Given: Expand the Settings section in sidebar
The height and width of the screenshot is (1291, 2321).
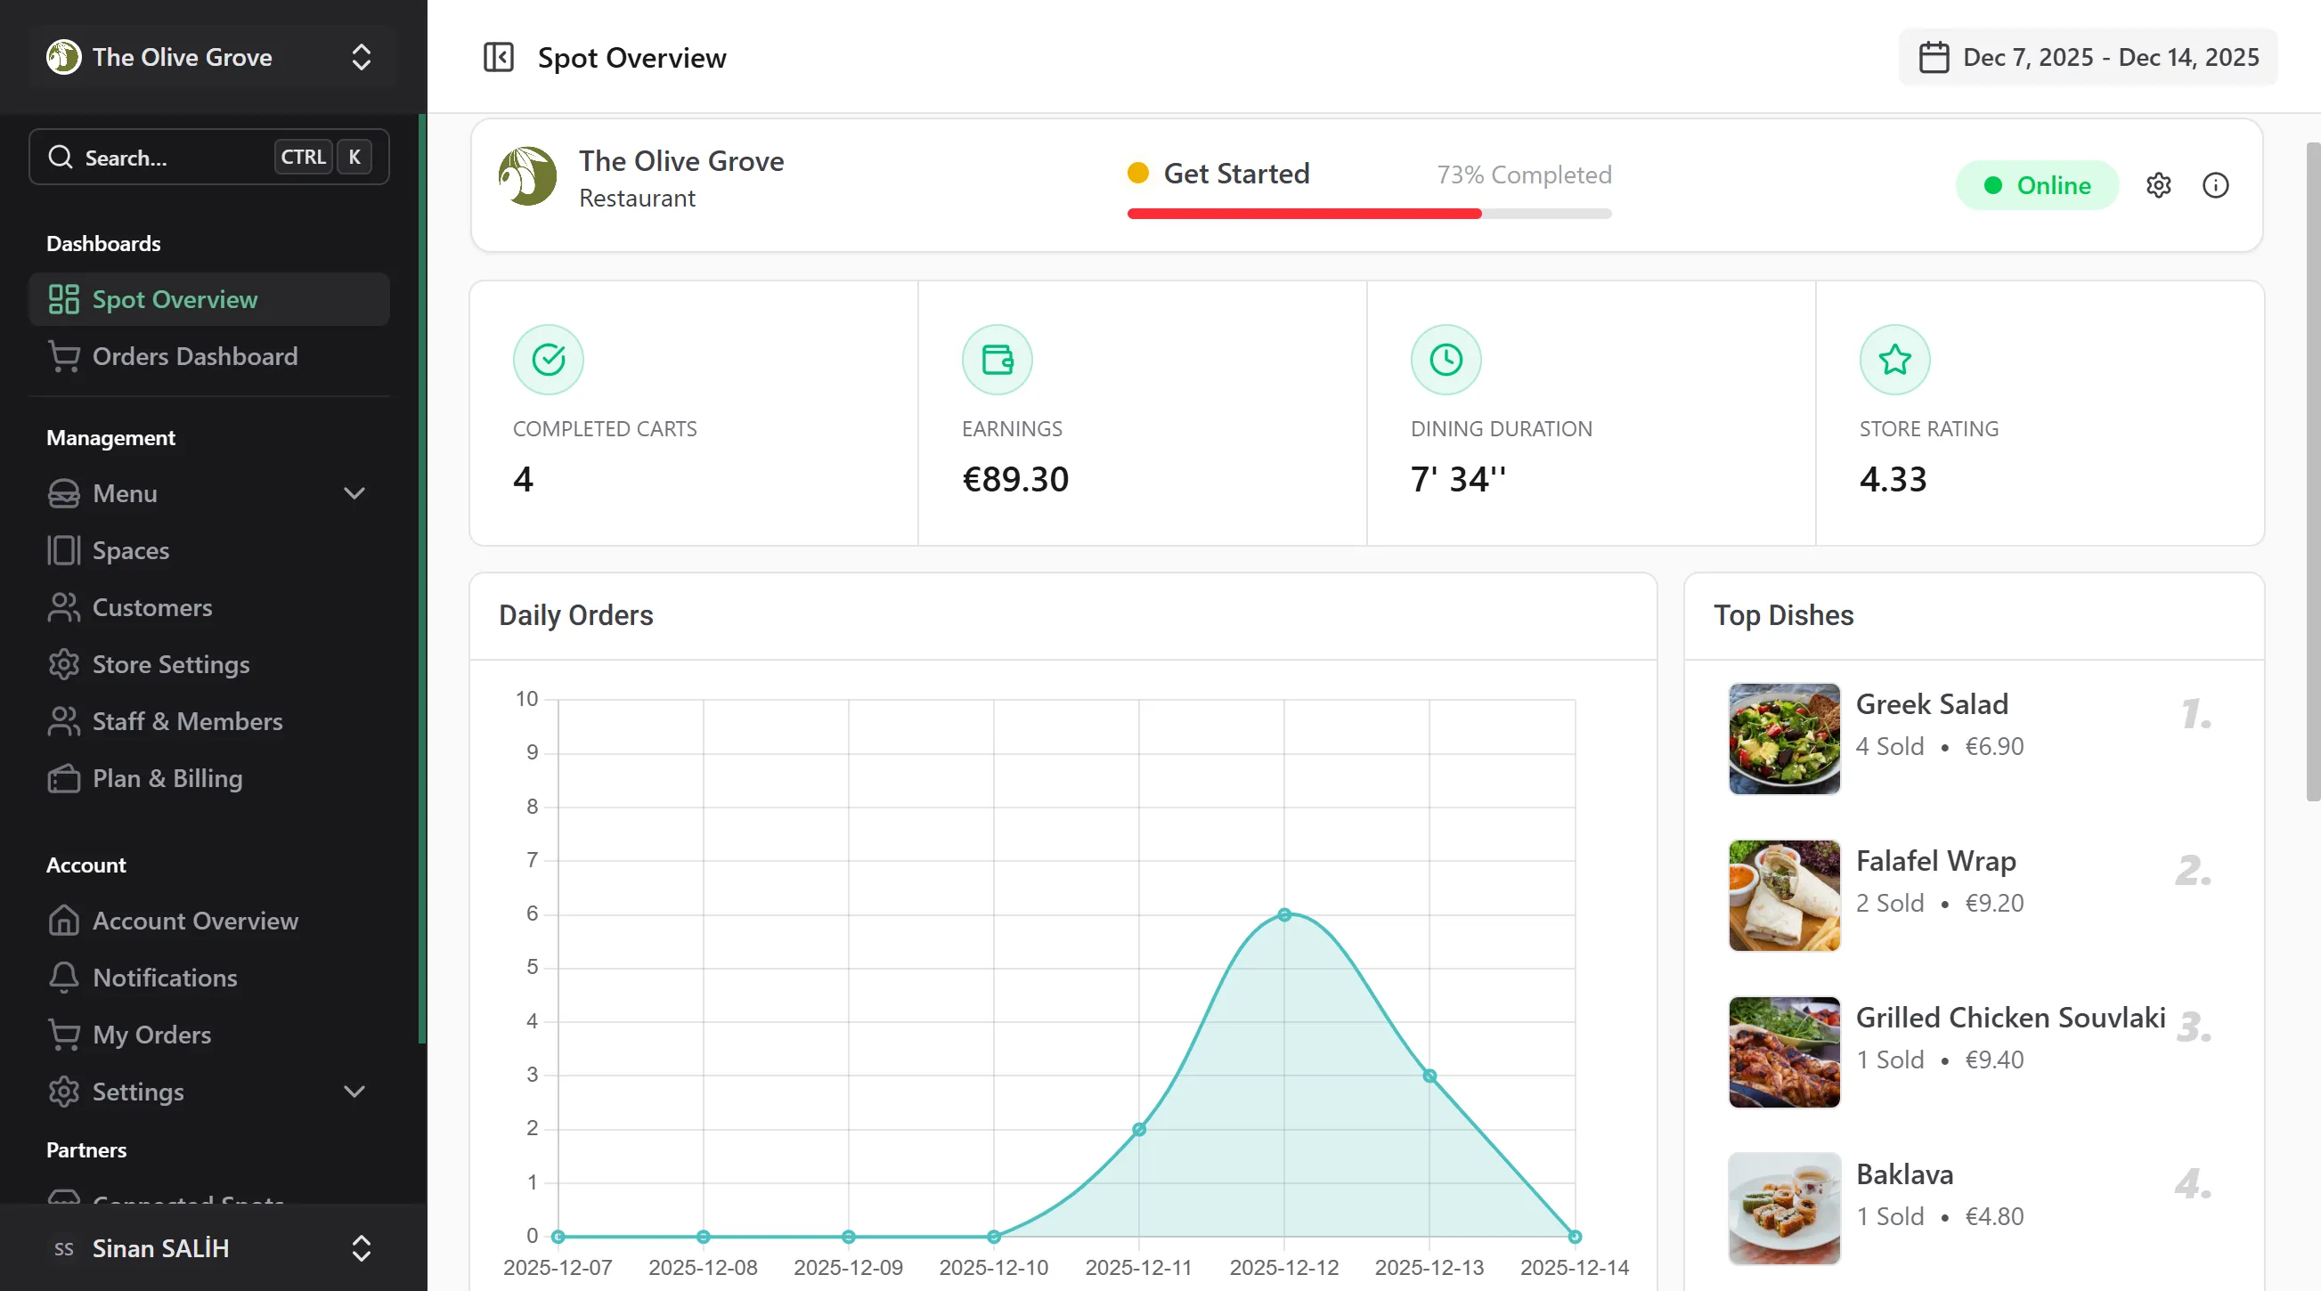Looking at the screenshot, I should point(354,1091).
